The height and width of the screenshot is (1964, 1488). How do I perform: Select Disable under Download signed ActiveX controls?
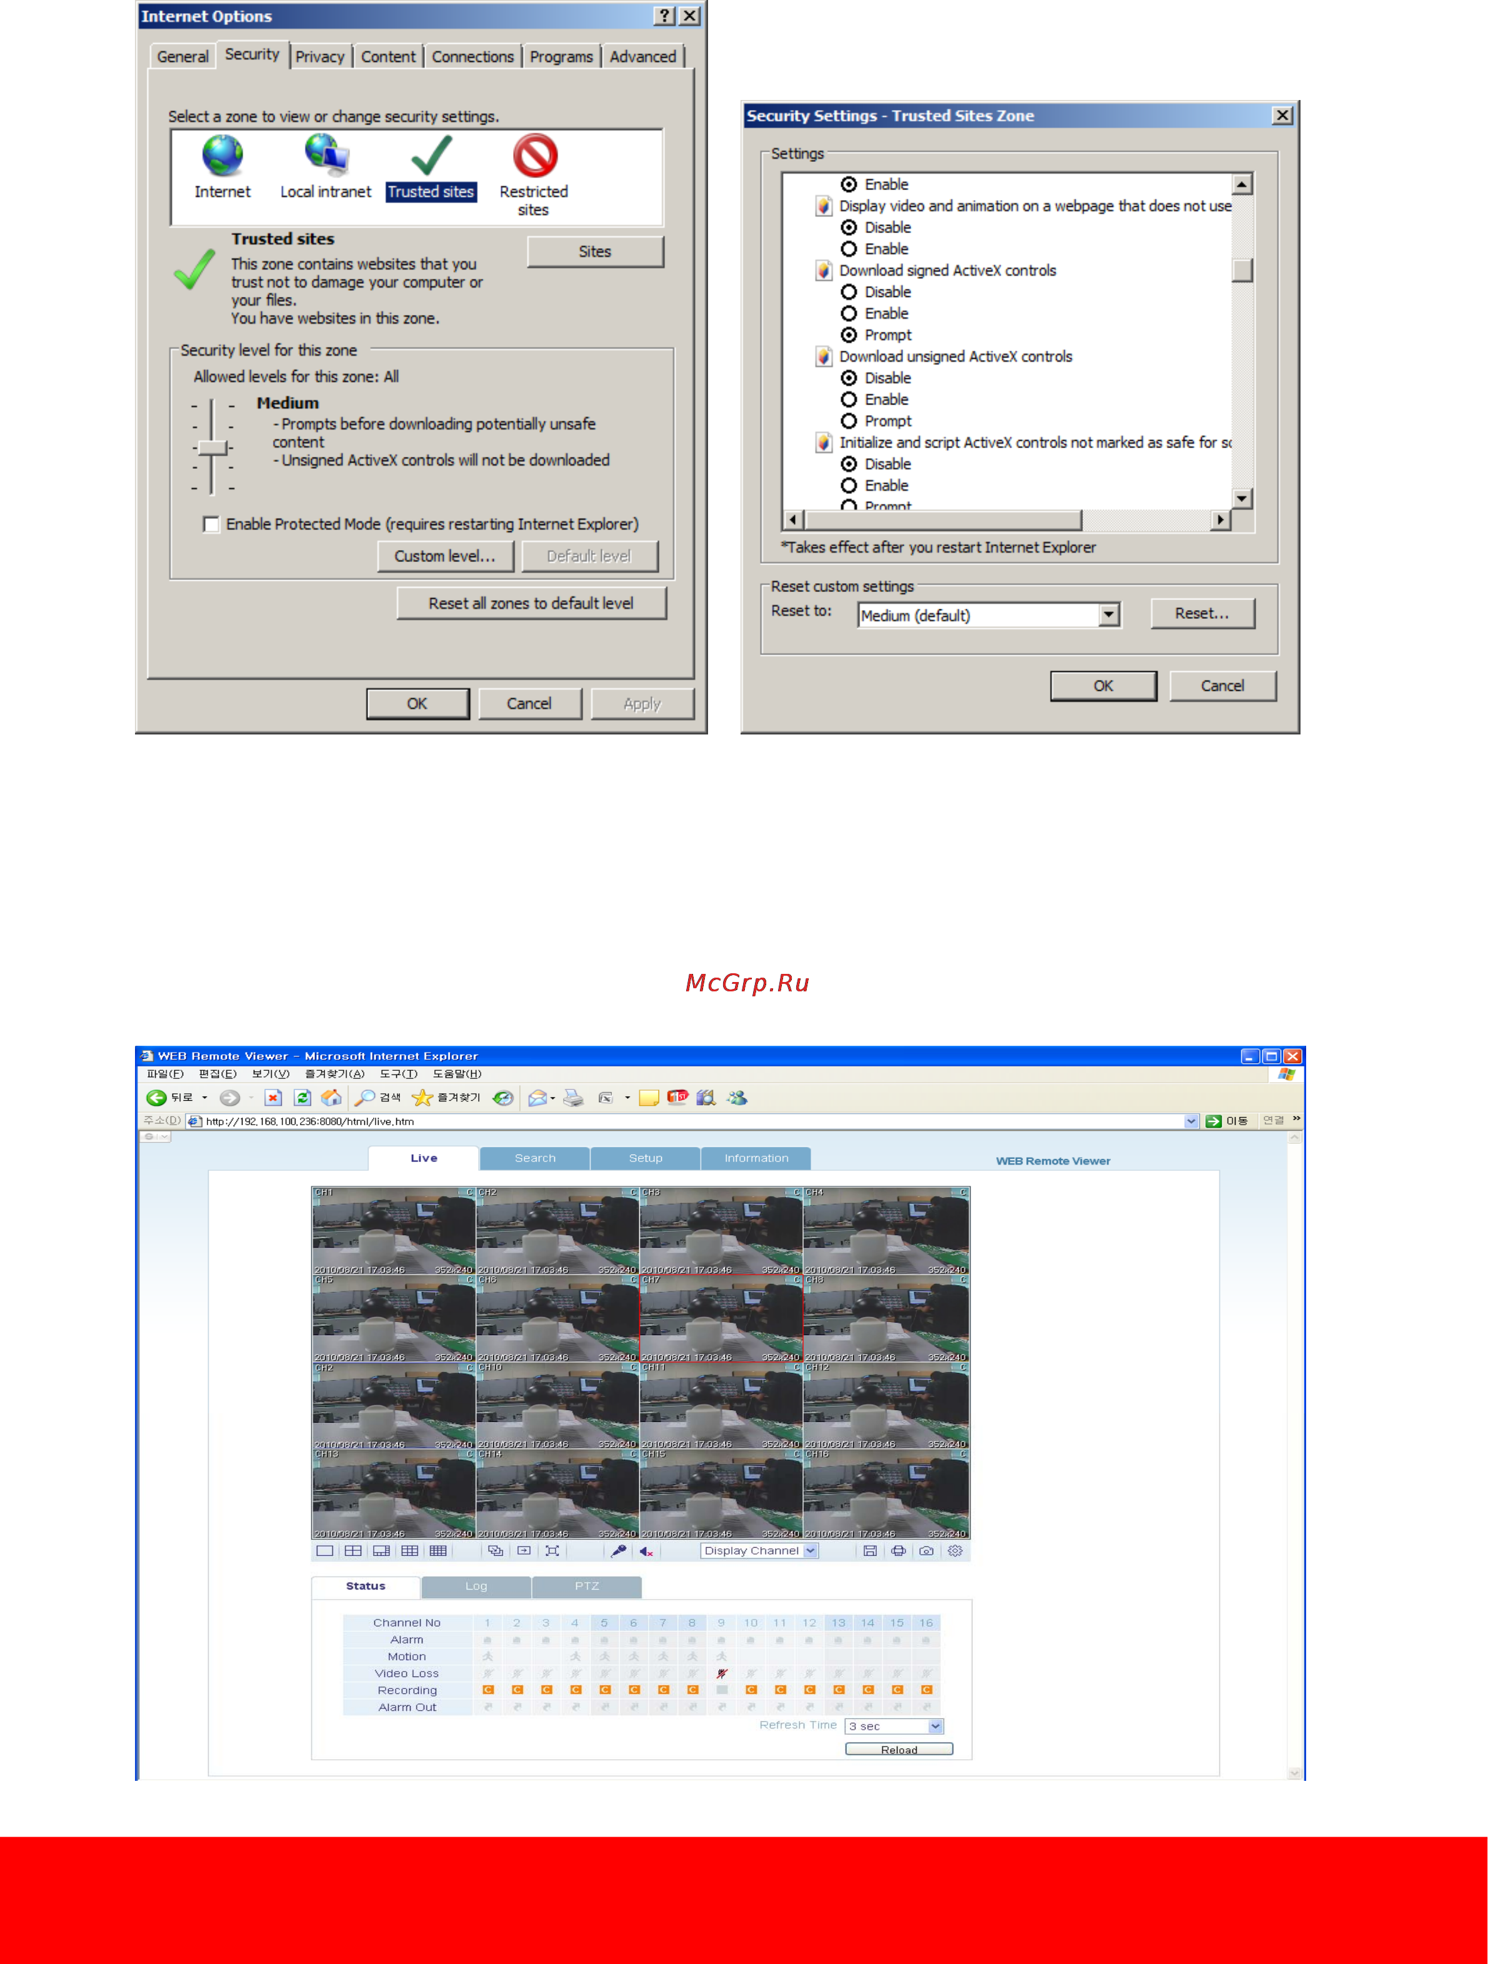[x=849, y=292]
